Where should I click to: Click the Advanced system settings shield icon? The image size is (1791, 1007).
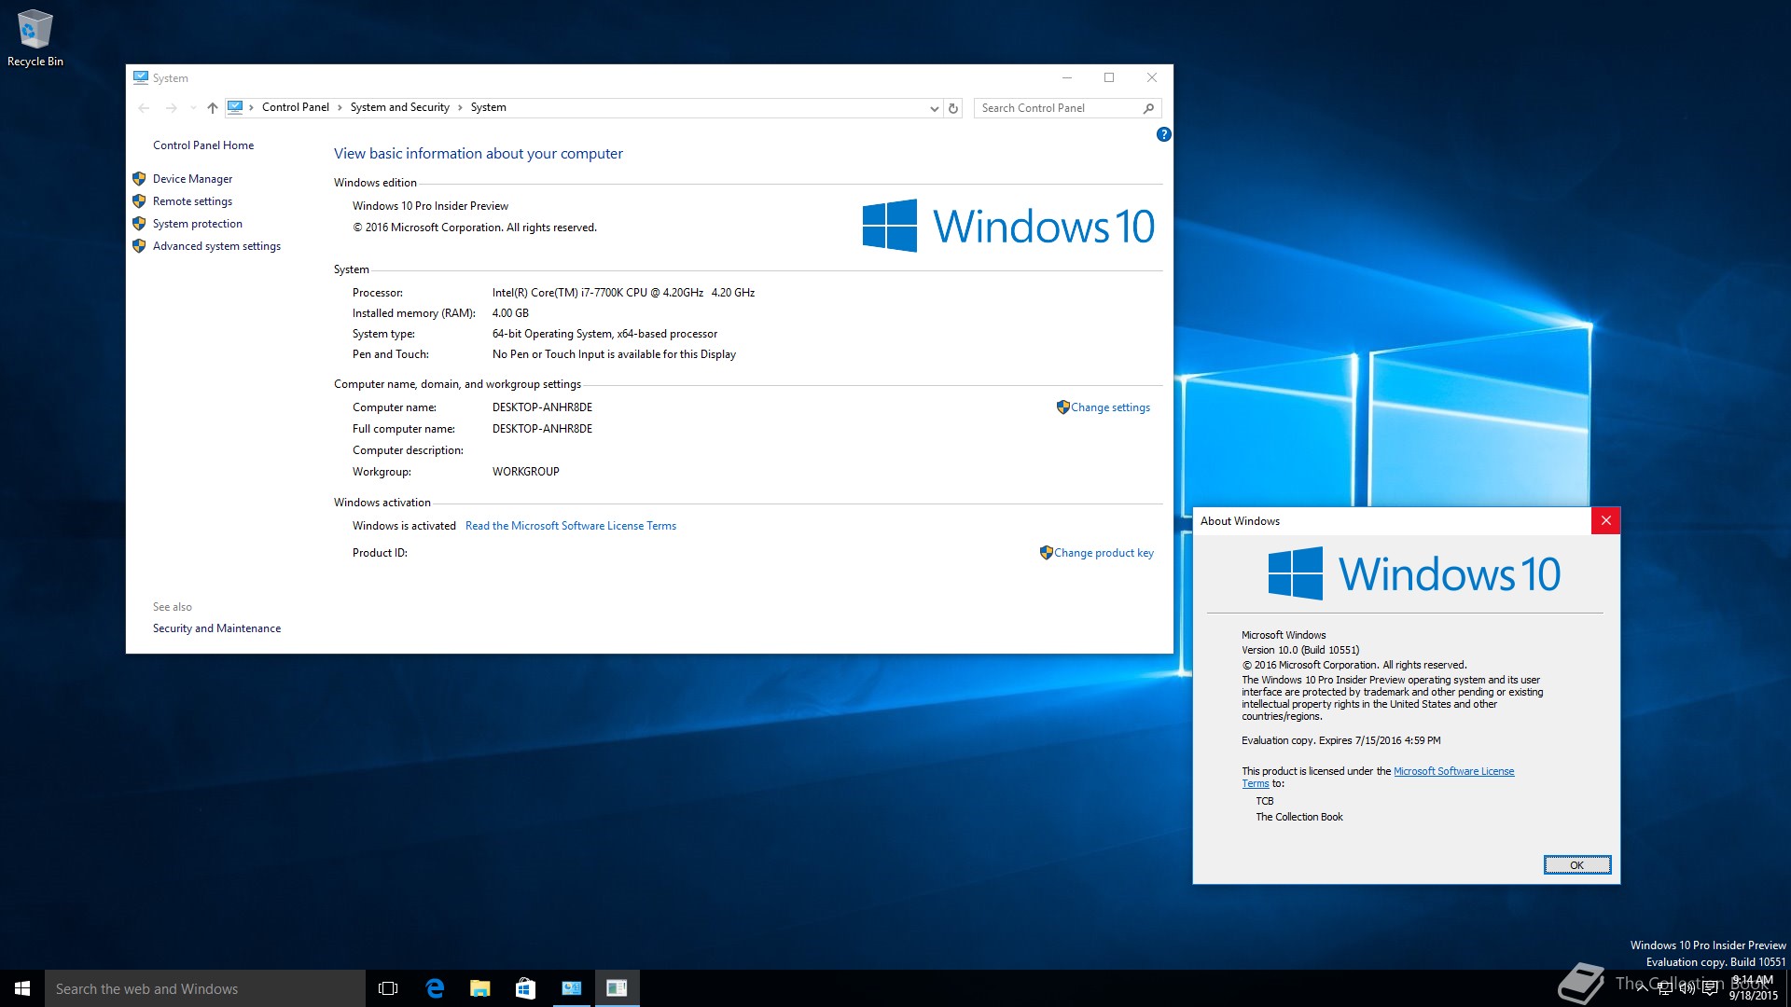tap(139, 245)
